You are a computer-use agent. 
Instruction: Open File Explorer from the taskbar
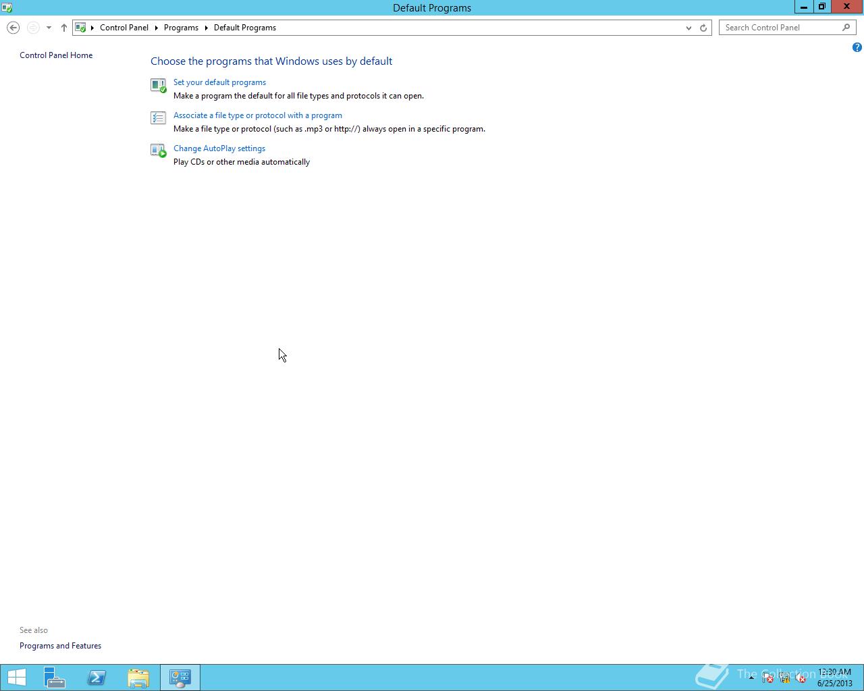(138, 678)
